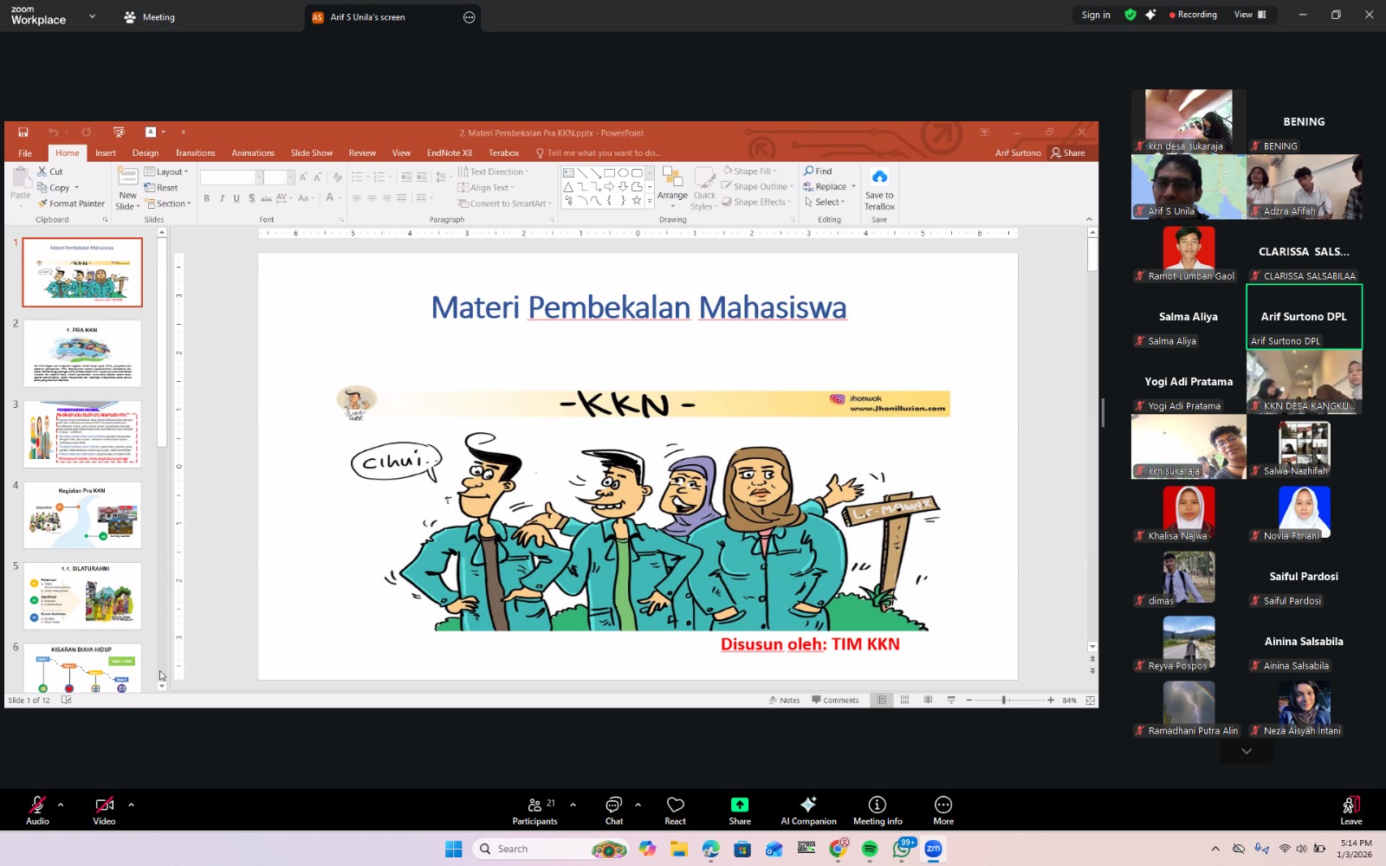Click the Clear All Formatting icon
This screenshot has height=866, width=1386.
tap(337, 177)
